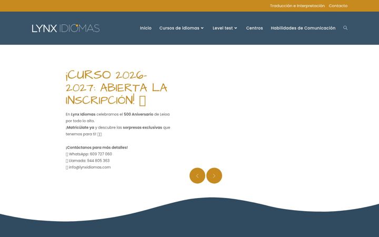Screen dimensions: 379x237
Task: Click the WhatsApp number 609 727 060
Action: pyautogui.click(x=101, y=154)
